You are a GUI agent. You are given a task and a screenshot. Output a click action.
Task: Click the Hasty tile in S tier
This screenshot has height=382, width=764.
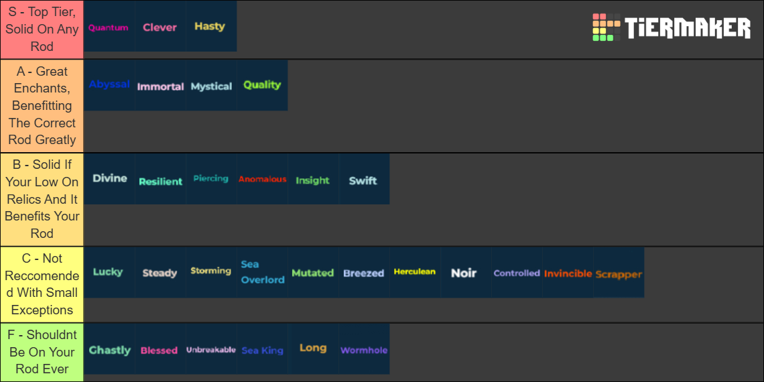[x=211, y=26]
